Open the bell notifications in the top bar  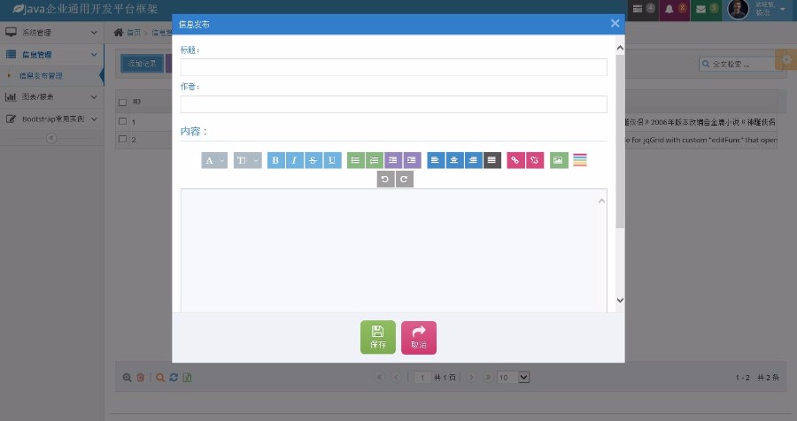tap(675, 9)
